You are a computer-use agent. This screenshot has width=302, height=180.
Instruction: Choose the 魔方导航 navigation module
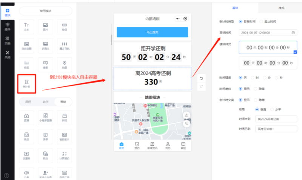tap(65, 46)
